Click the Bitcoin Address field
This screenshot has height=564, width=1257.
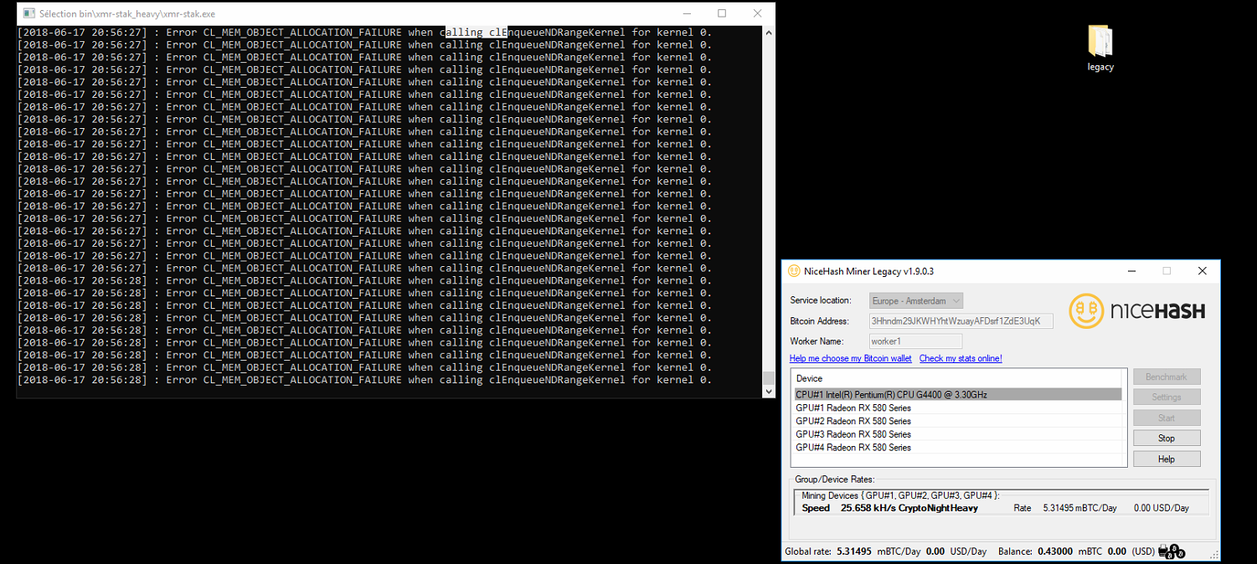[961, 321]
